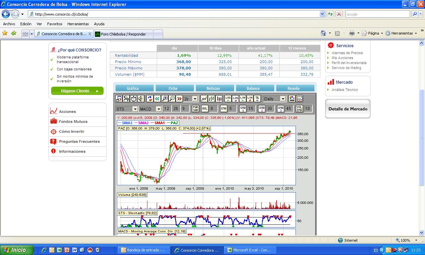Toggle the EMA indicator button
The image size is (425, 255).
tap(223, 109)
